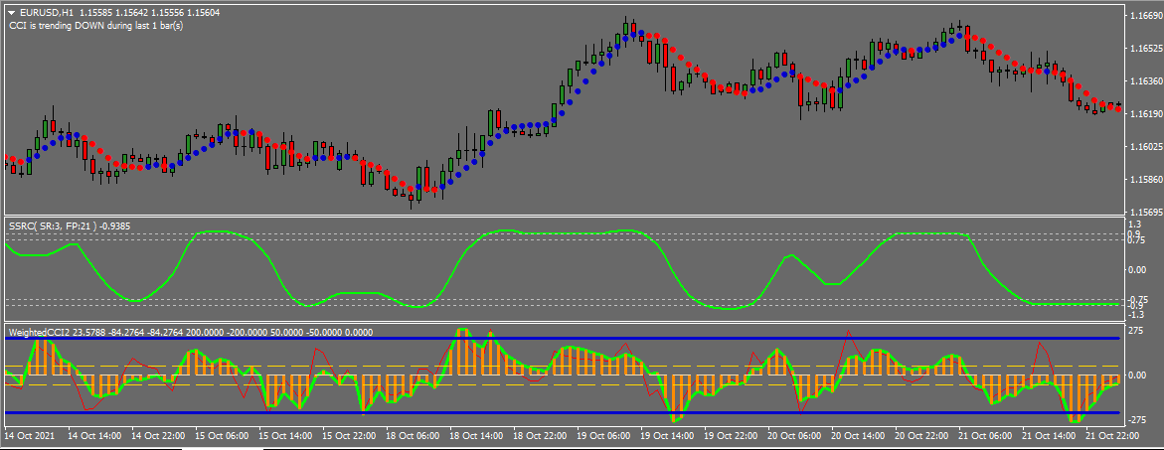The width and height of the screenshot is (1164, 450).
Task: Click the 1.16025 price axis value
Action: (1143, 147)
